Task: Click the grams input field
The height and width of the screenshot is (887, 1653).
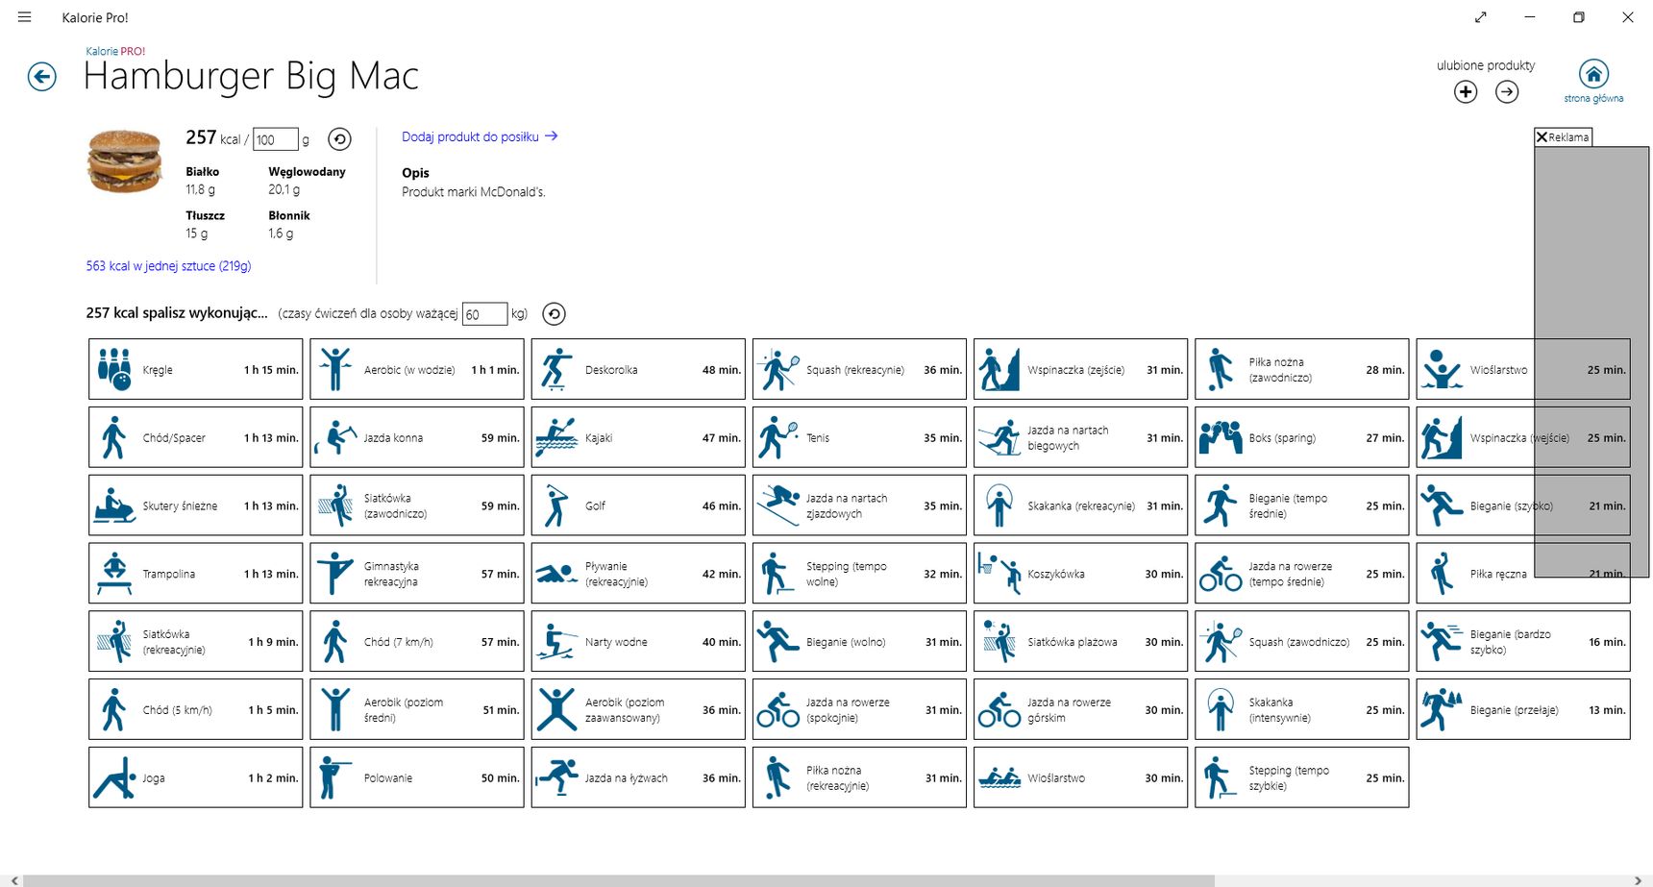Action: (x=275, y=139)
